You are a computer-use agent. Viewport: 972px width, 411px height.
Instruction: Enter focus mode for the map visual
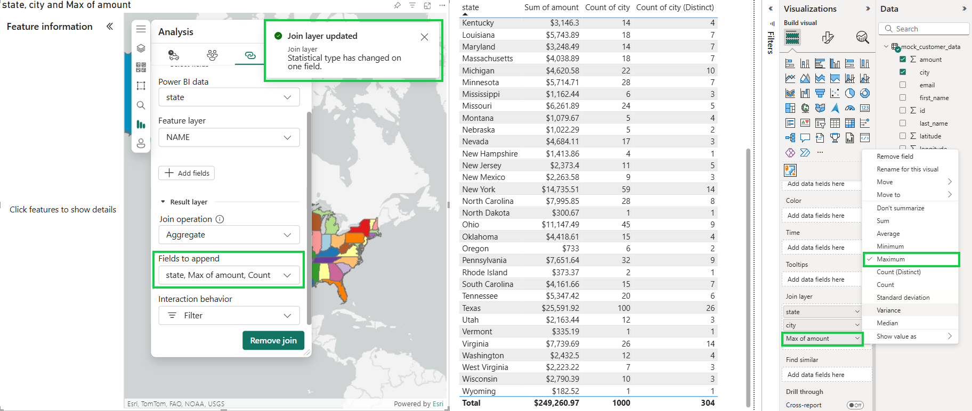(427, 5)
